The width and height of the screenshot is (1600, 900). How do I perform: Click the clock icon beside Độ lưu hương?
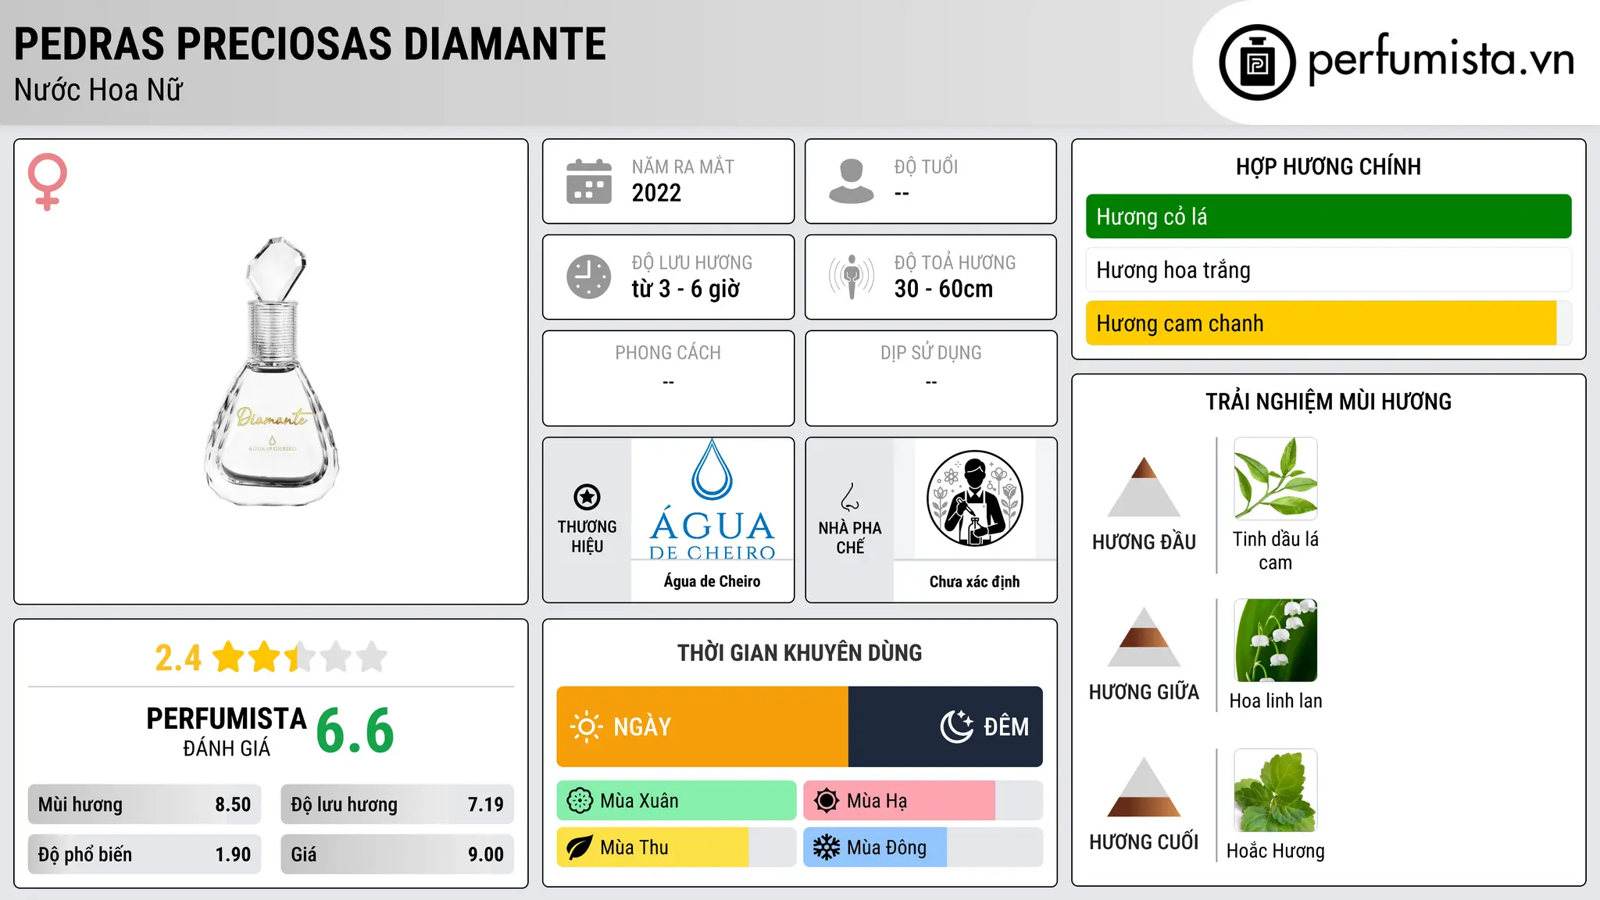589,277
